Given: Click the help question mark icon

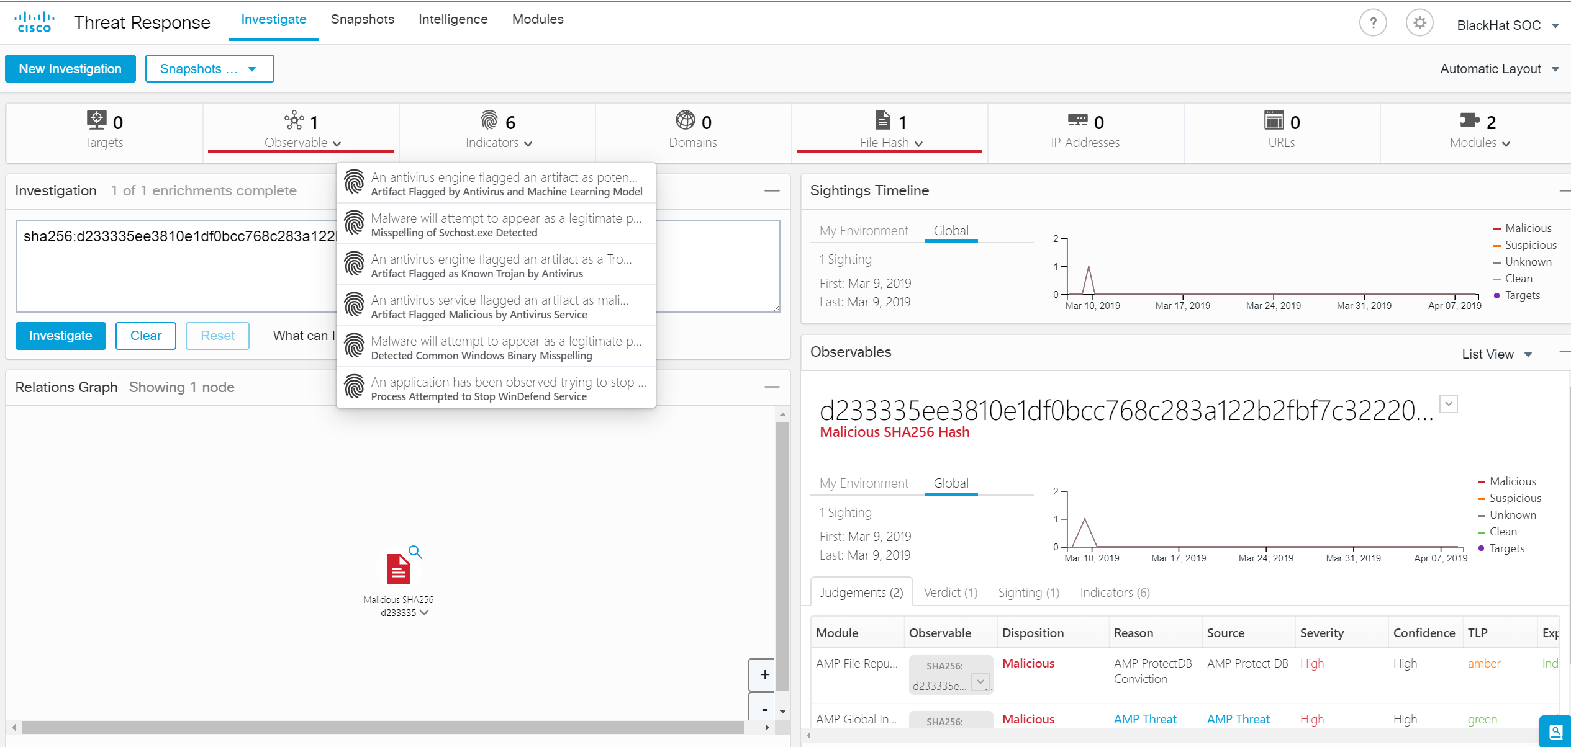Looking at the screenshot, I should coord(1372,24).
